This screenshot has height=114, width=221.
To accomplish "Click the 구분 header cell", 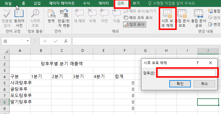I will (x=20, y=77).
